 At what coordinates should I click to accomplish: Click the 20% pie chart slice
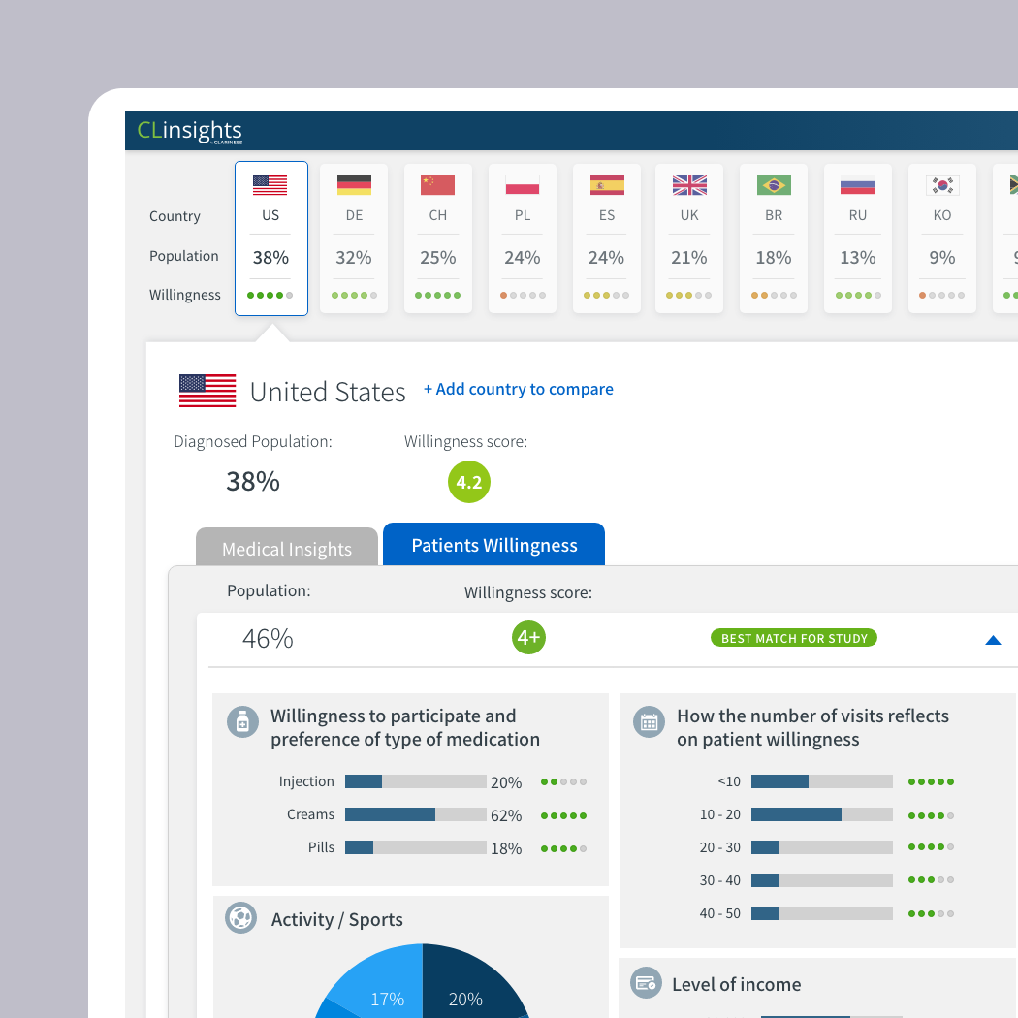pos(467,987)
